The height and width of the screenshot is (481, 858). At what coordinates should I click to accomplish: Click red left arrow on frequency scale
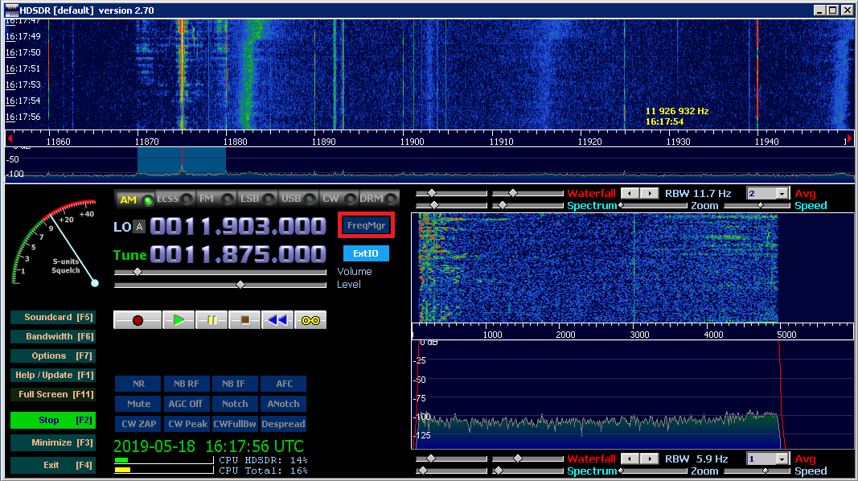tap(10, 138)
